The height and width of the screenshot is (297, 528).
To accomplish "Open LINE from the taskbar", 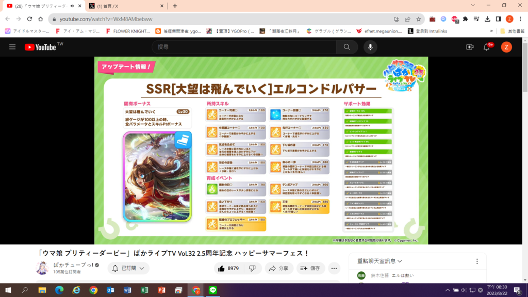I will pos(213,290).
